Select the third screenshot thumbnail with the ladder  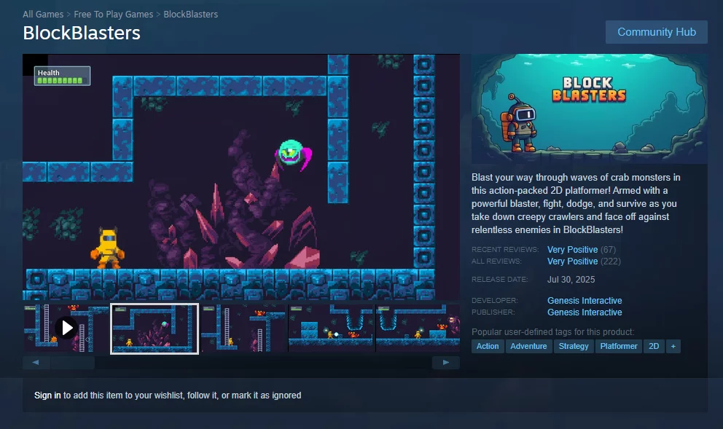coord(243,328)
